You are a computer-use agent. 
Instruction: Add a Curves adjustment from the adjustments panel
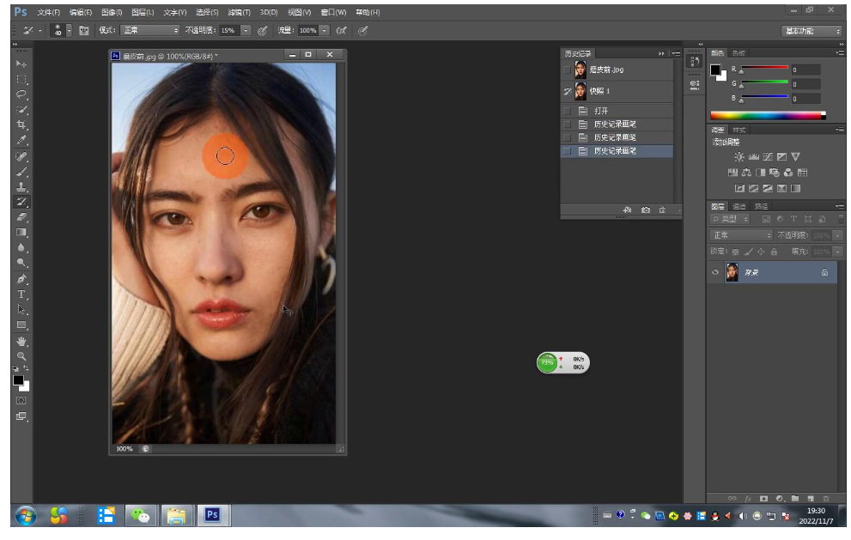click(x=768, y=157)
